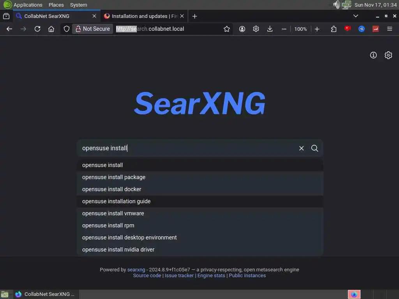The height and width of the screenshot is (299, 399).
Task: Select 'opensuse install desktop environment' suggestion
Action: 200,238
